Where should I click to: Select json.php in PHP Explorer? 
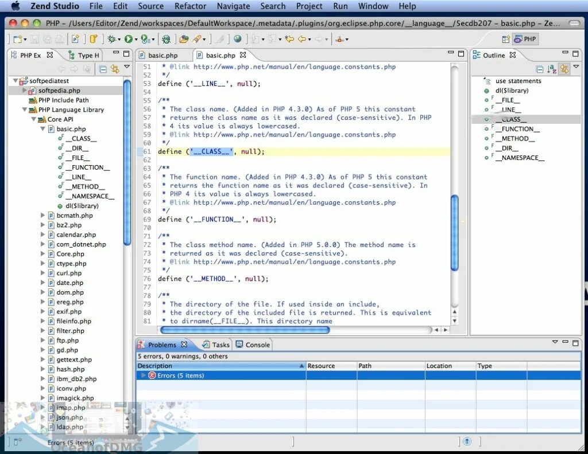pos(69,417)
